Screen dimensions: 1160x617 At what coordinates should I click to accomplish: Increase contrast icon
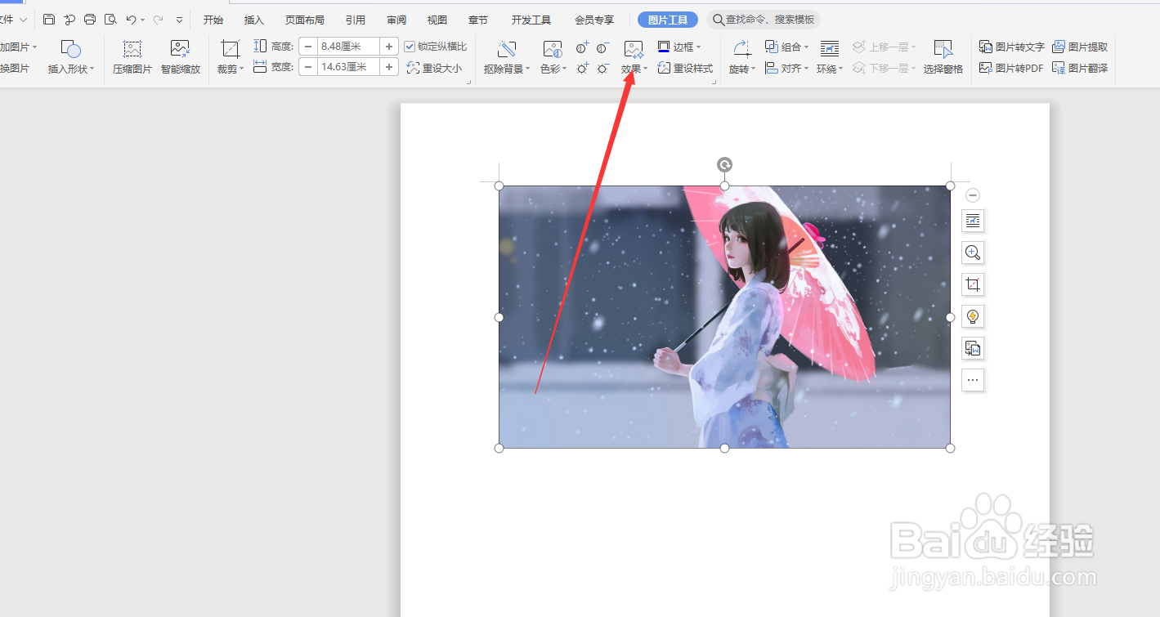(582, 47)
